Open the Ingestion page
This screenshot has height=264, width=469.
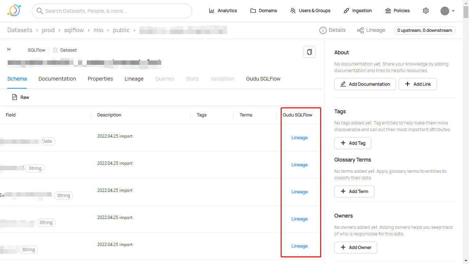coord(357,11)
